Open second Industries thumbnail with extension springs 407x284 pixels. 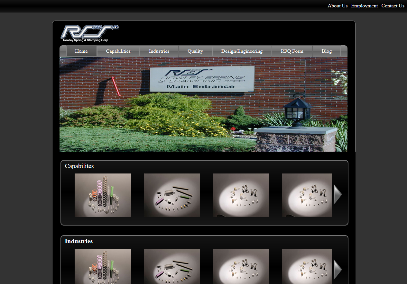click(x=172, y=266)
